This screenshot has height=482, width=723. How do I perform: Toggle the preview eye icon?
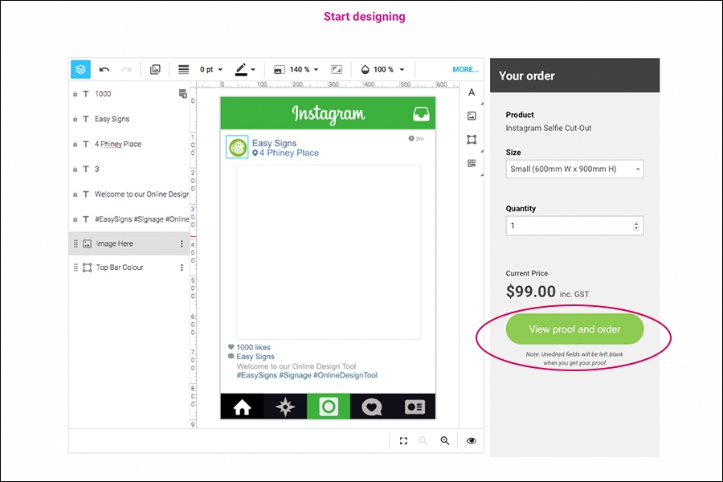click(472, 441)
